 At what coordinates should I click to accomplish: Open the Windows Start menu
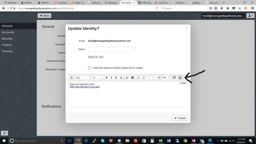click(x=4, y=140)
